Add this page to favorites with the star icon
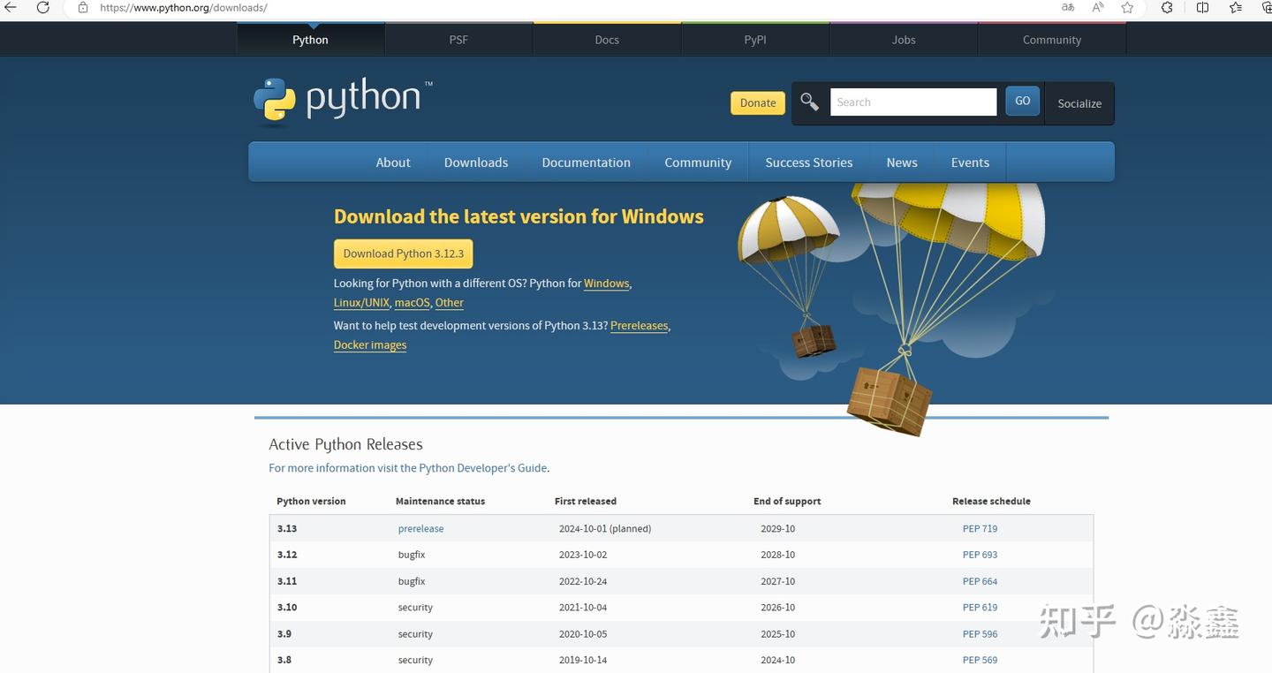This screenshot has width=1272, height=673. [1128, 7]
